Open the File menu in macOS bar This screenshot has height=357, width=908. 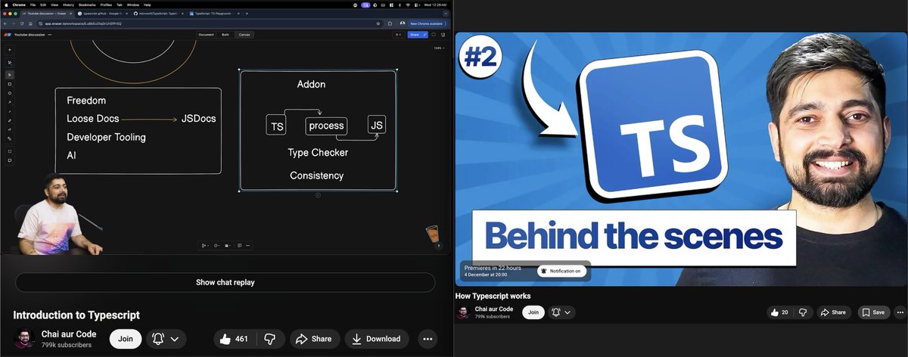[33, 5]
